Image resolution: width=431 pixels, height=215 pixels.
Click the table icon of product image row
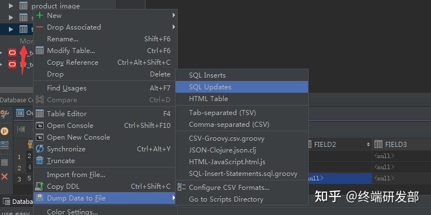[x=23, y=6]
